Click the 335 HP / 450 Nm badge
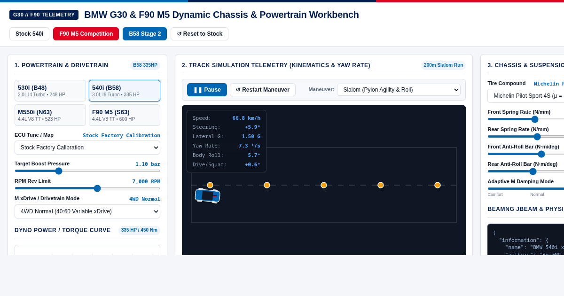Screen dimensions: 564x296 pyautogui.click(x=139, y=230)
